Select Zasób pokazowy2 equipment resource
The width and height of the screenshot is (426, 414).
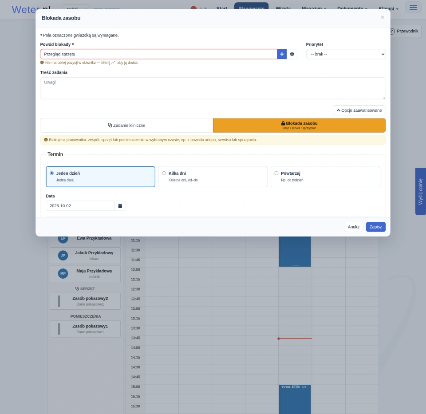click(85, 301)
